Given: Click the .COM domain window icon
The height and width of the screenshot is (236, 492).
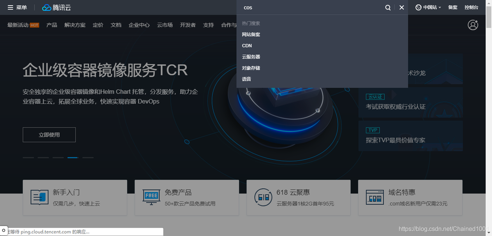Looking at the screenshot, I should pyautogui.click(x=375, y=197).
